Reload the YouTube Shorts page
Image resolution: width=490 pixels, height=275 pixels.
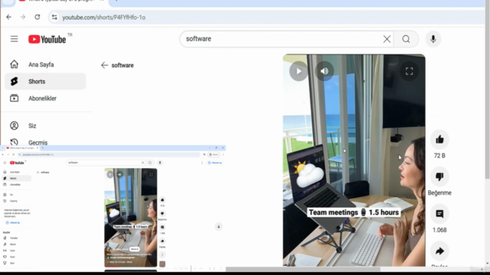(x=38, y=17)
